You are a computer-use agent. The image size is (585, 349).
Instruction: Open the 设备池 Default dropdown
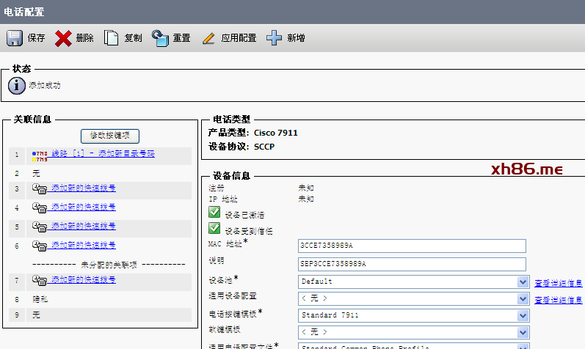point(523,282)
